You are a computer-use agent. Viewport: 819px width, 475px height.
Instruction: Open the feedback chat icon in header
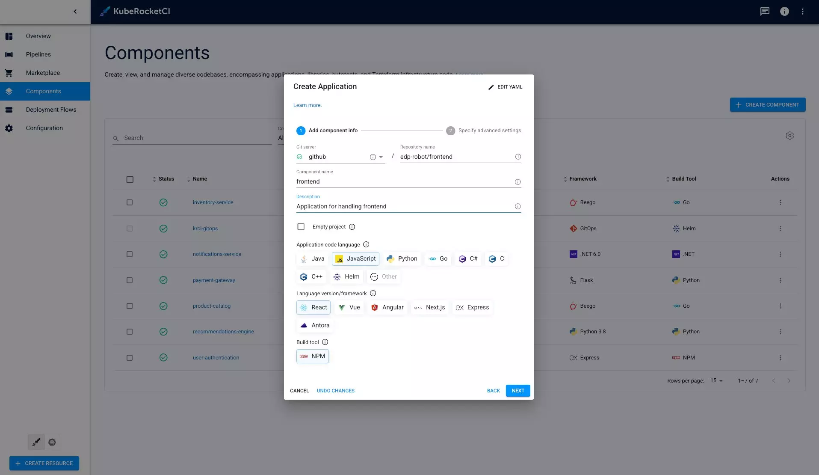click(765, 12)
